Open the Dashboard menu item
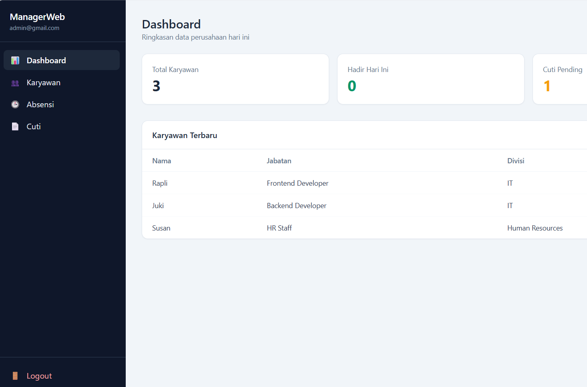 (62, 60)
